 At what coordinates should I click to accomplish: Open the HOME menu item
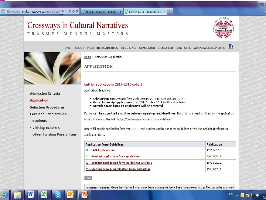coord(66,48)
